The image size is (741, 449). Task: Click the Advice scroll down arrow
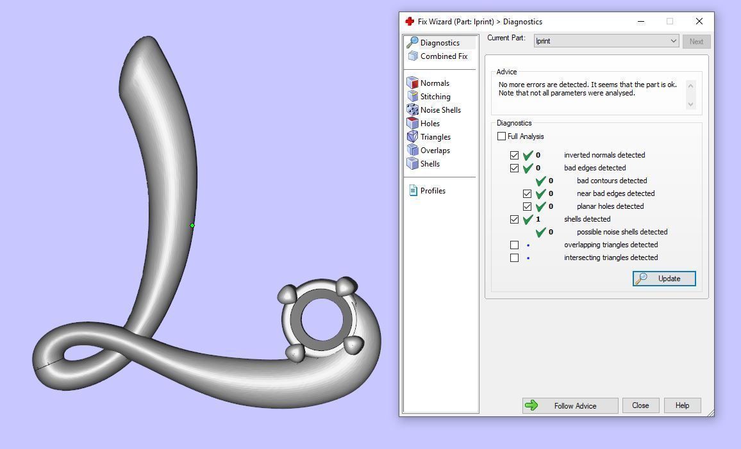coord(690,104)
